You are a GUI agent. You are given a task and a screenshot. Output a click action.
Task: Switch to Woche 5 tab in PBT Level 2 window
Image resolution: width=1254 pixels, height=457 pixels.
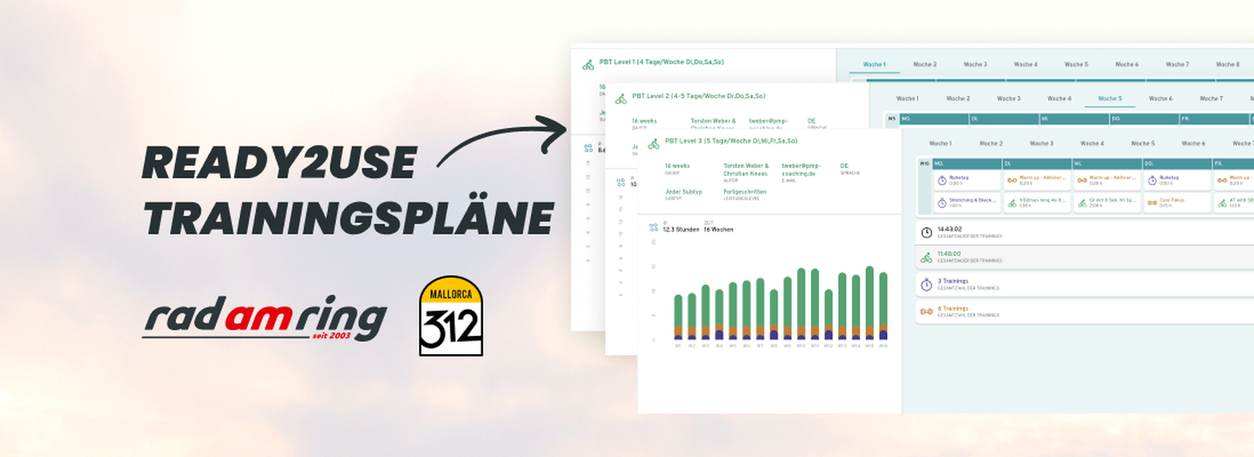click(1110, 99)
